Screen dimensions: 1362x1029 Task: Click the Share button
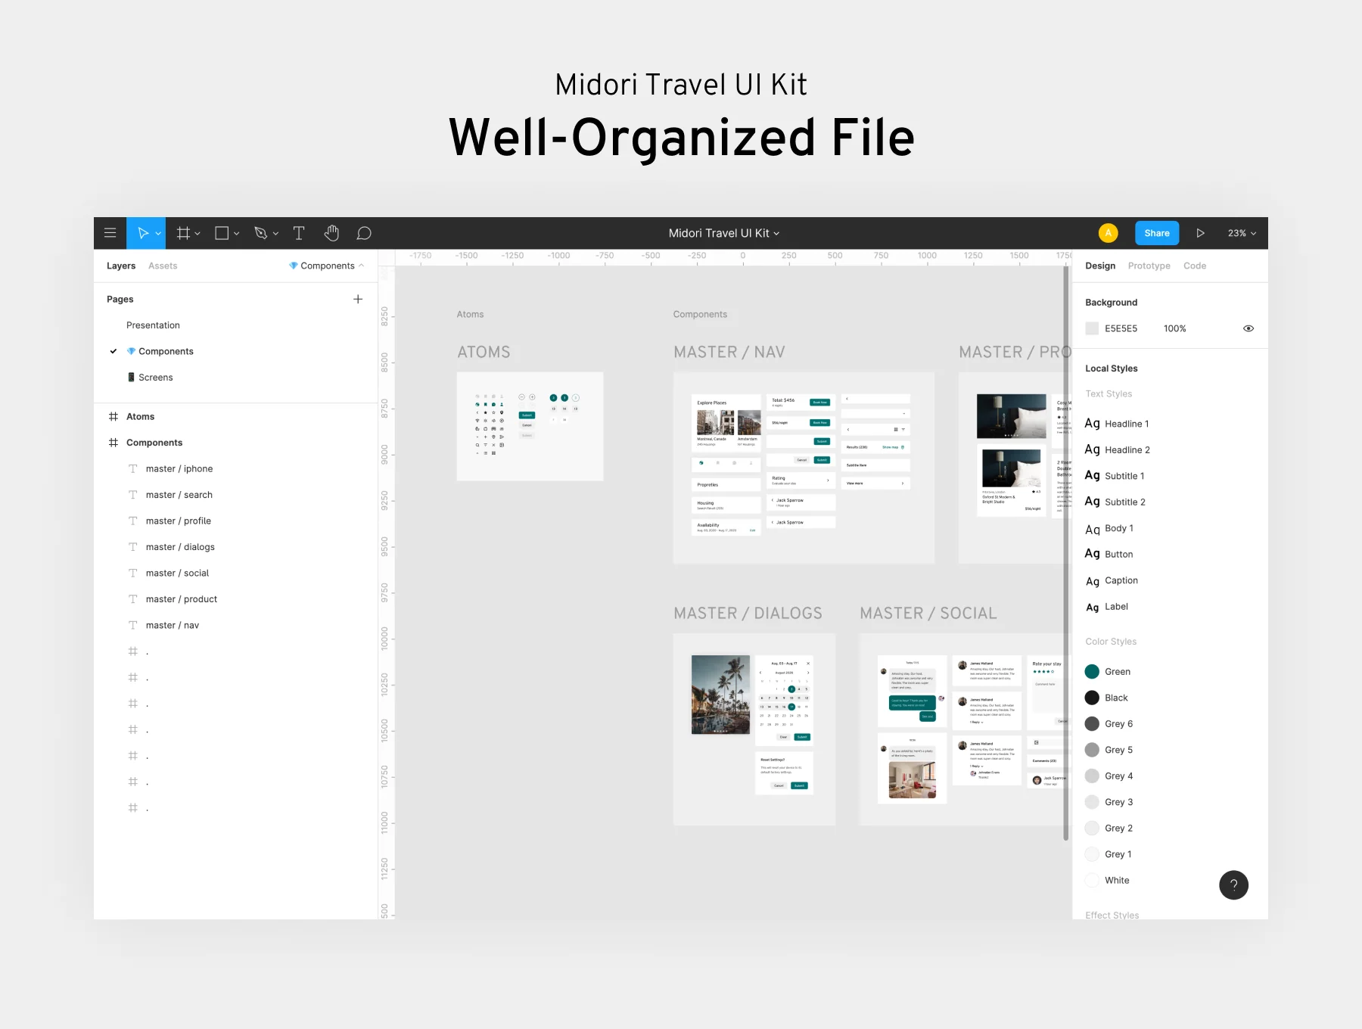(x=1157, y=233)
